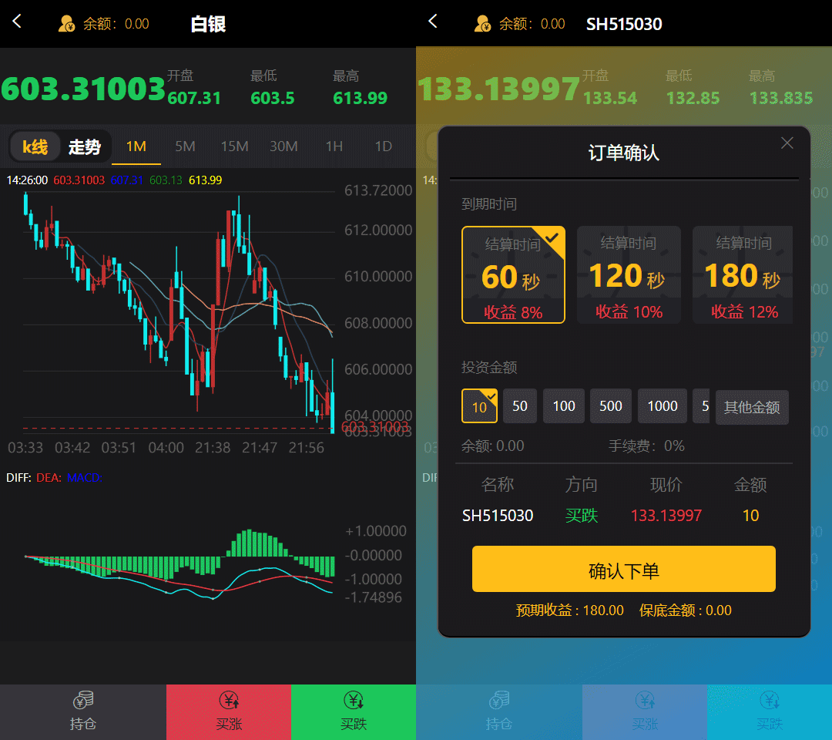Tap the back arrow on the 白银 screen
Image resolution: width=832 pixels, height=740 pixels.
click(x=17, y=22)
